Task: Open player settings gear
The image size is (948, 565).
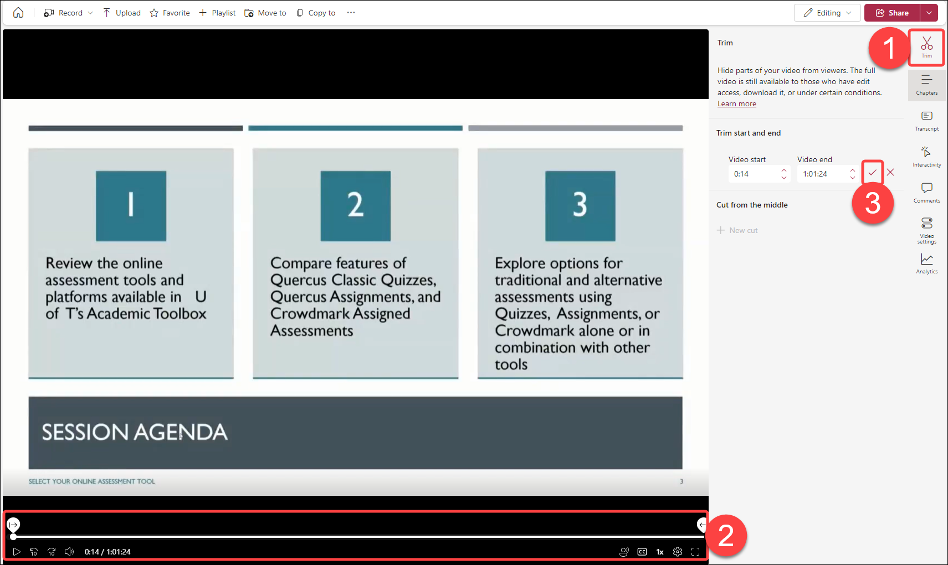Action: pos(678,552)
